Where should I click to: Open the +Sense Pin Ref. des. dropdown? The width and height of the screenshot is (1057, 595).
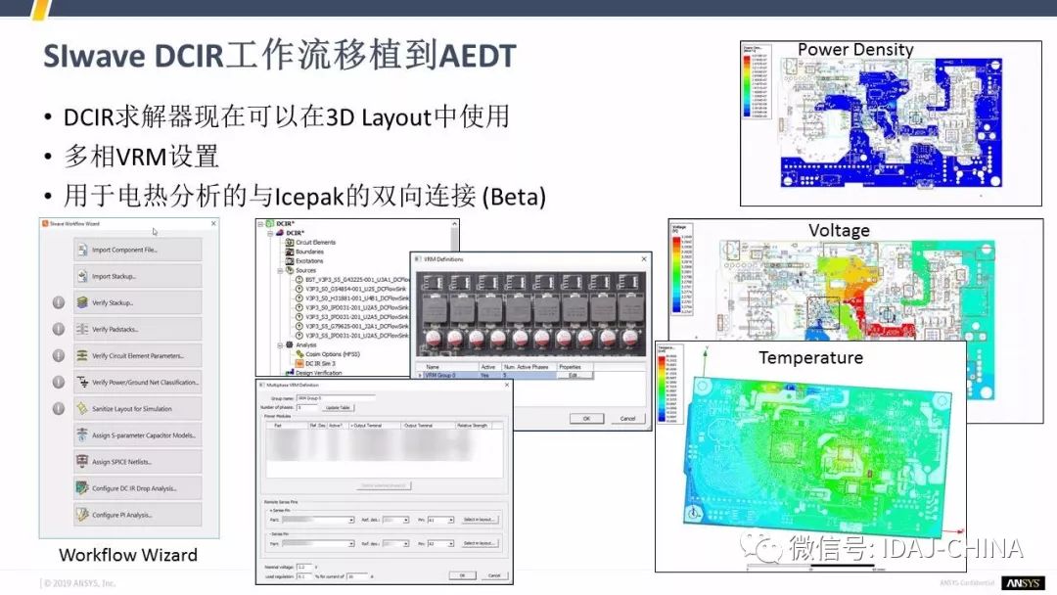[406, 521]
